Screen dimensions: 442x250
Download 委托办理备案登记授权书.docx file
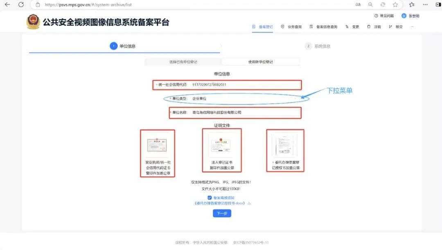(220, 203)
